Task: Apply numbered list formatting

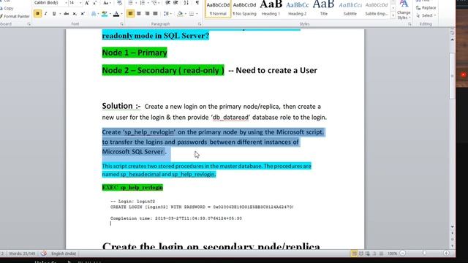Action: [x=142, y=3]
